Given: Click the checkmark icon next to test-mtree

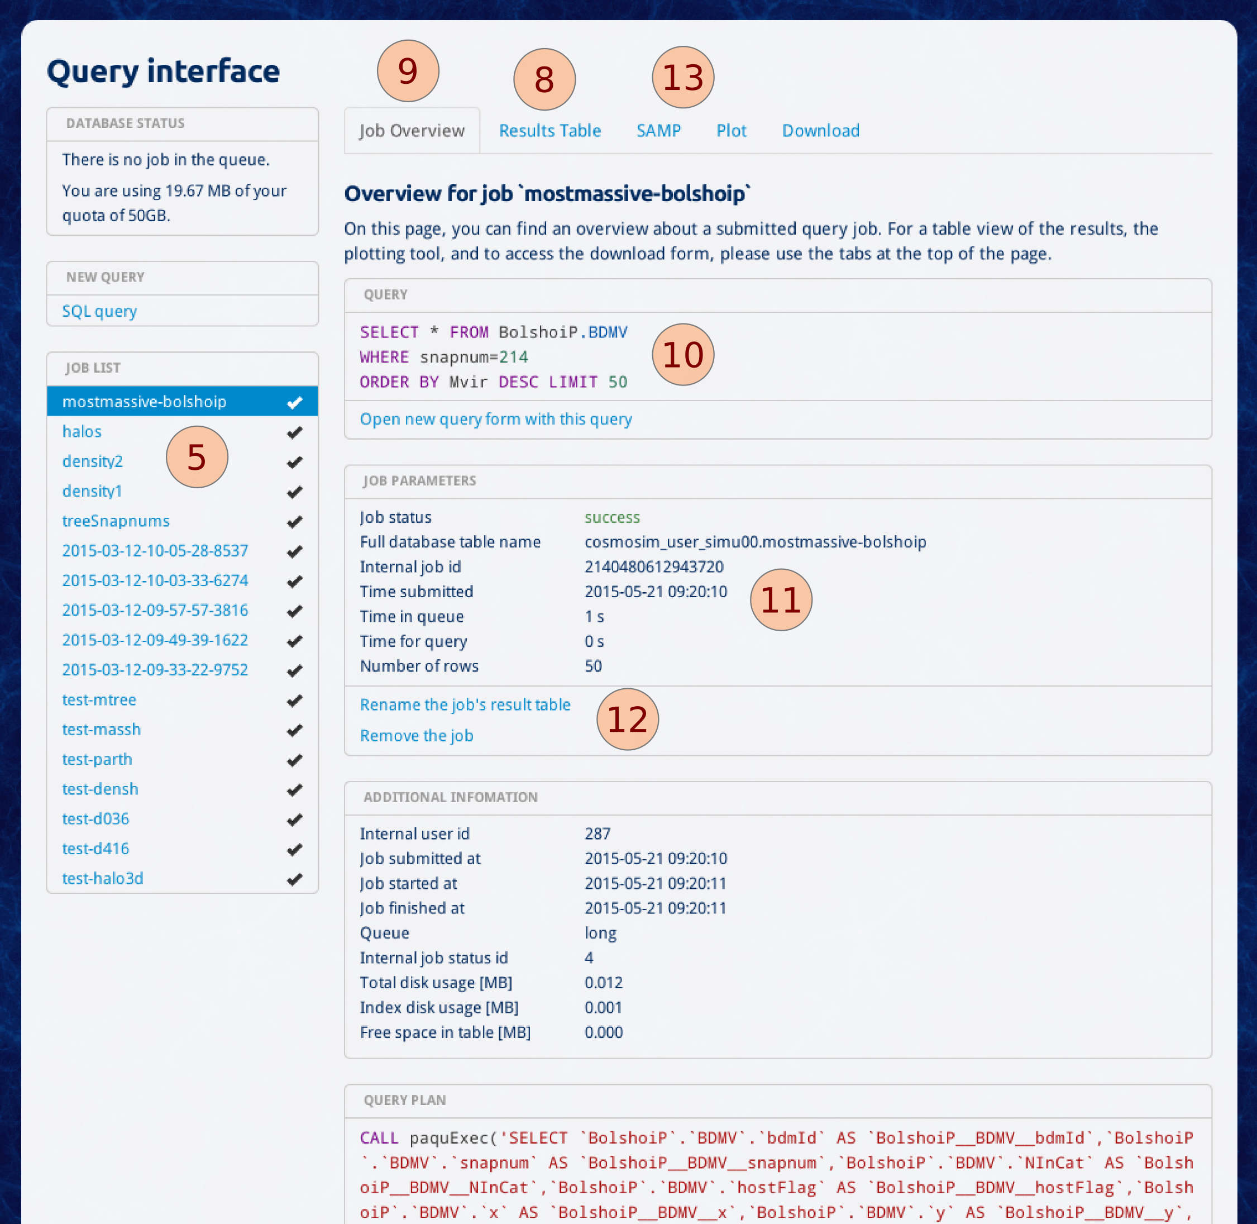Looking at the screenshot, I should click(x=295, y=700).
